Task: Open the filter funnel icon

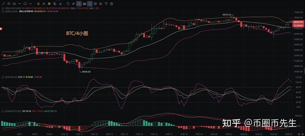Action: click(x=106, y=4)
